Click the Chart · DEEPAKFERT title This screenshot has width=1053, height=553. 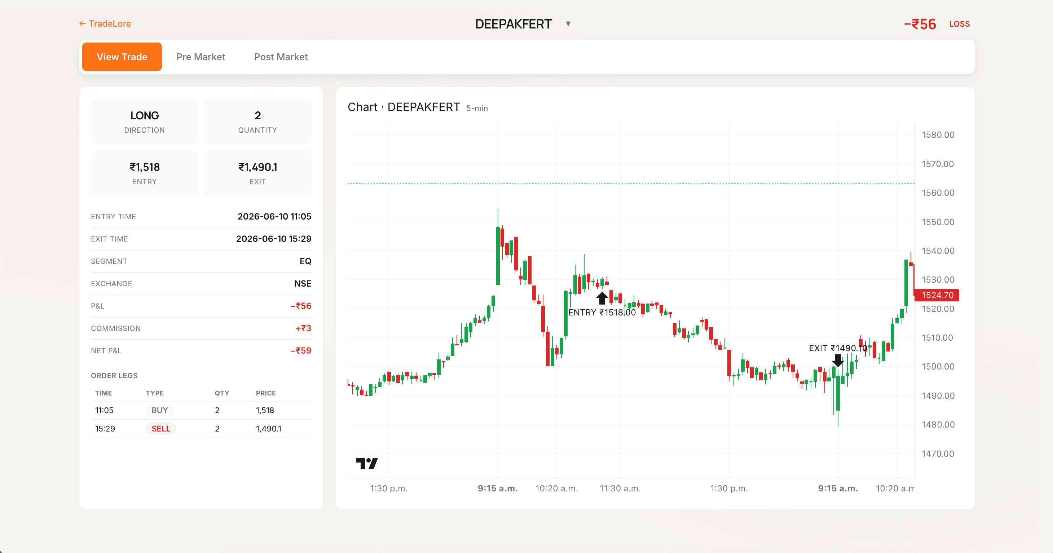click(x=404, y=107)
